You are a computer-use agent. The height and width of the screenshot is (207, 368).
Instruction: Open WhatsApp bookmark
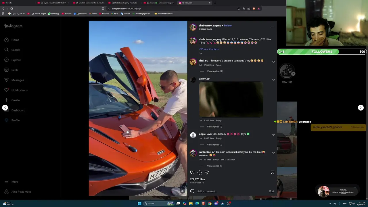coord(54,14)
